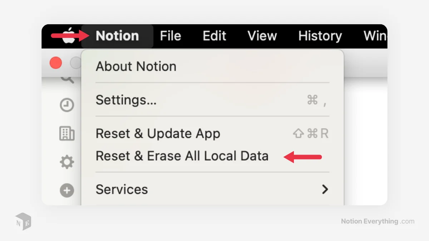Open the Window menu
Screen dimensions: 429x241
(x=375, y=36)
